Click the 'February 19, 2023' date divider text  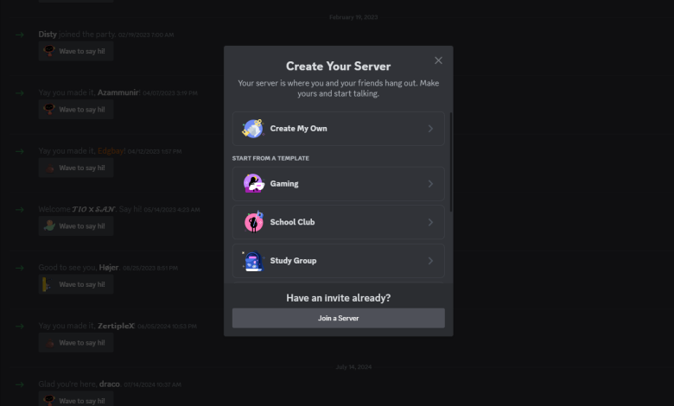[353, 17]
